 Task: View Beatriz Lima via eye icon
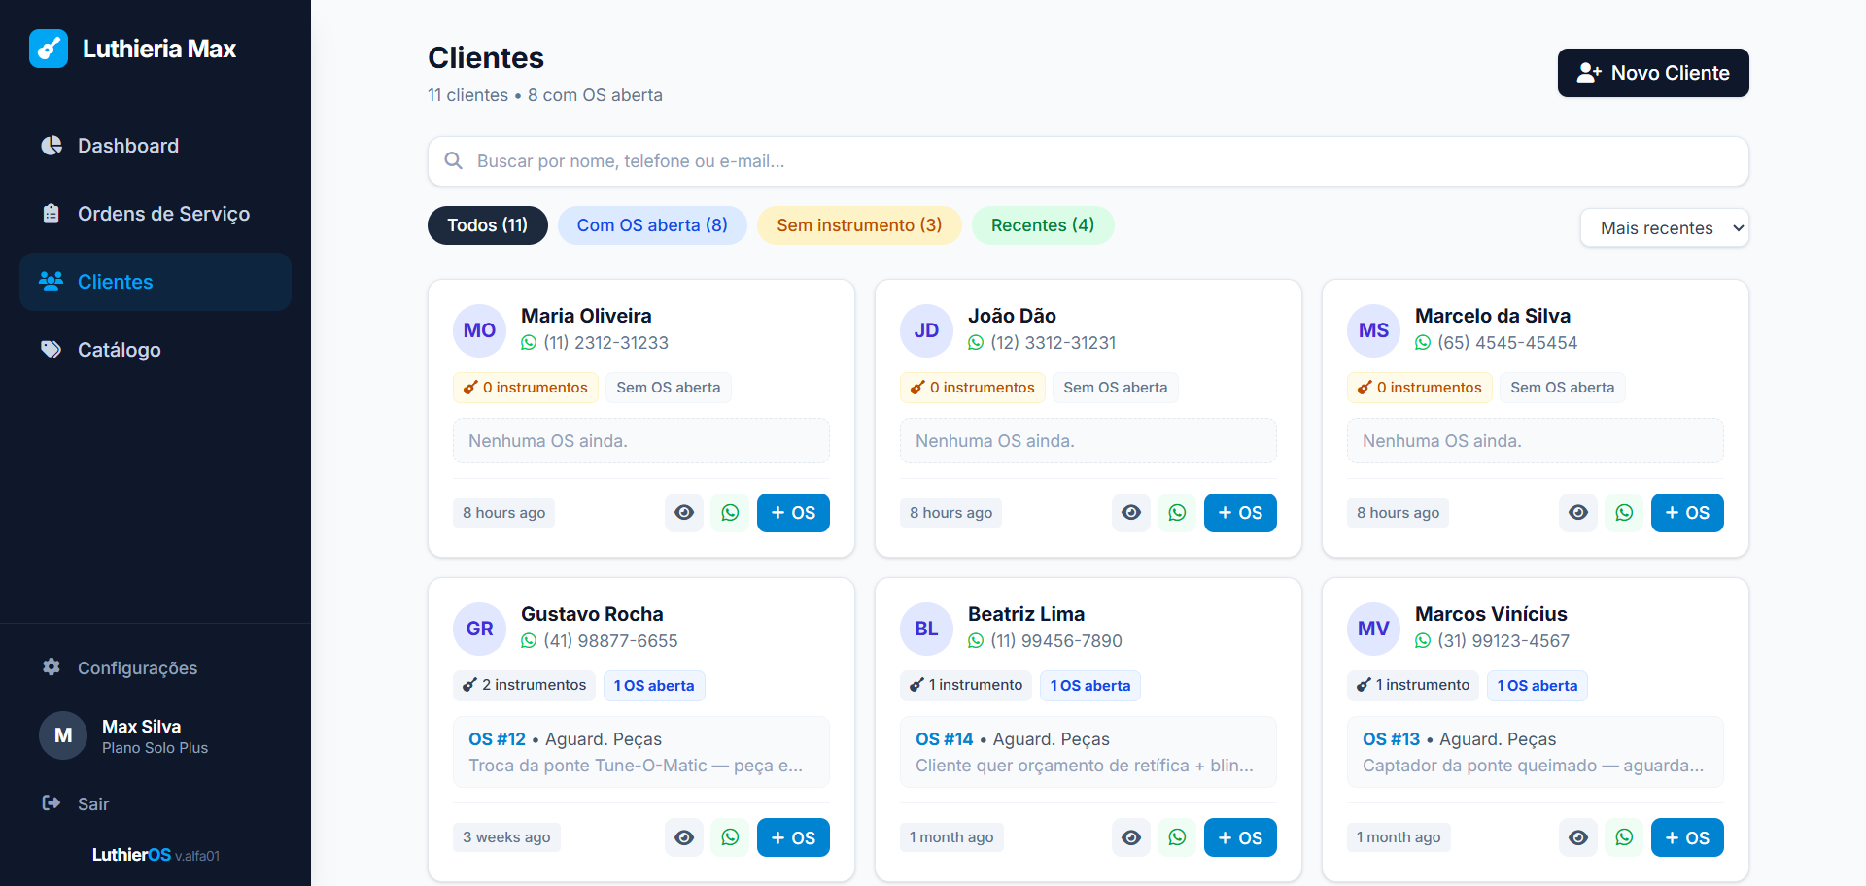[x=1131, y=837]
